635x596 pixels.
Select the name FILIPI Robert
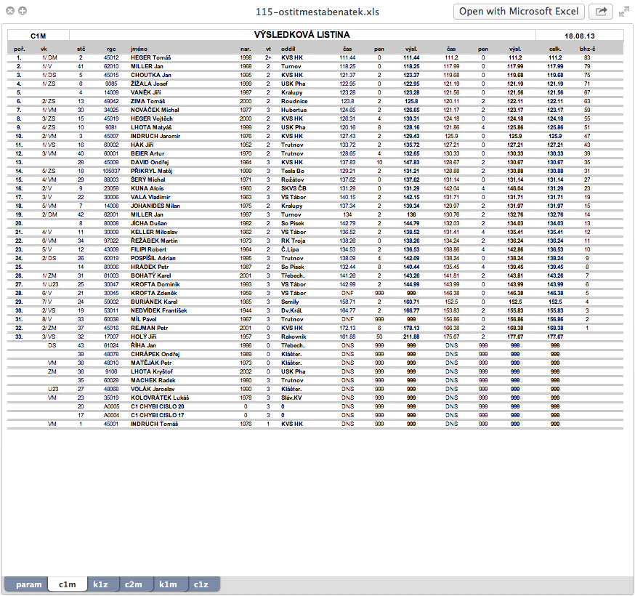point(148,249)
